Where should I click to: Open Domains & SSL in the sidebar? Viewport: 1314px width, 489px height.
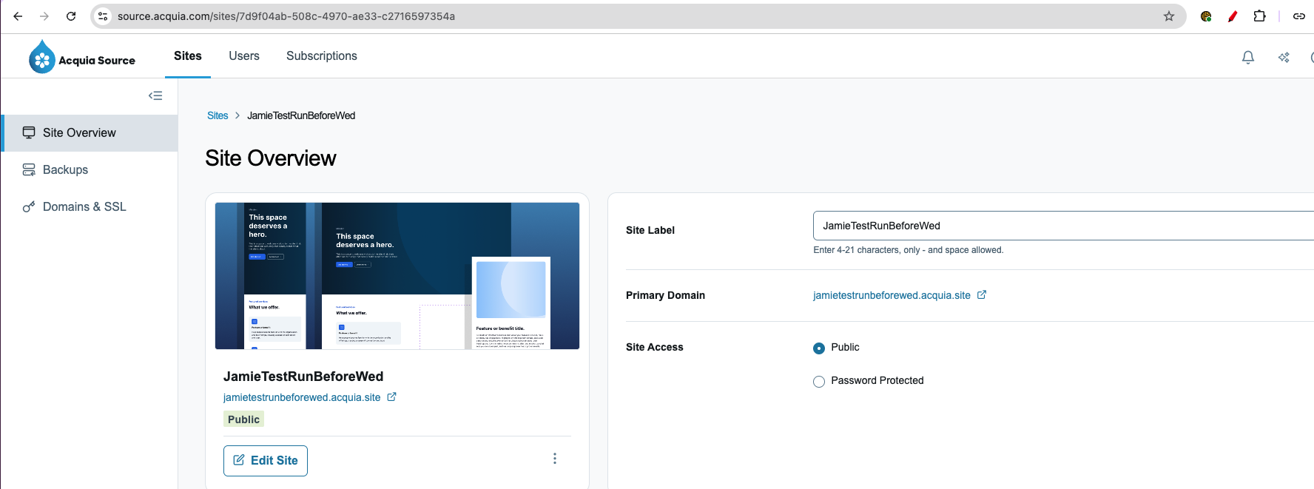(89, 207)
